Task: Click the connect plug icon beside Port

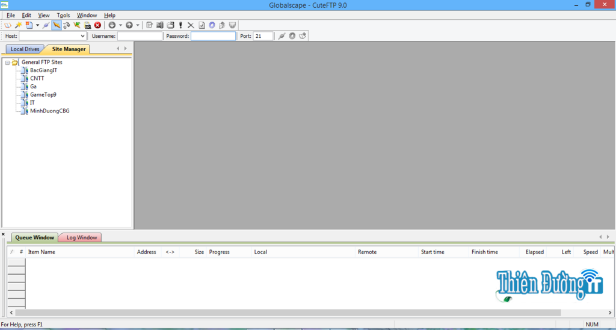Action: click(281, 36)
